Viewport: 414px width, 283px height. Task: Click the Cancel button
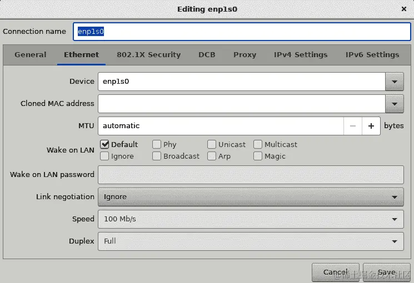[335, 272]
